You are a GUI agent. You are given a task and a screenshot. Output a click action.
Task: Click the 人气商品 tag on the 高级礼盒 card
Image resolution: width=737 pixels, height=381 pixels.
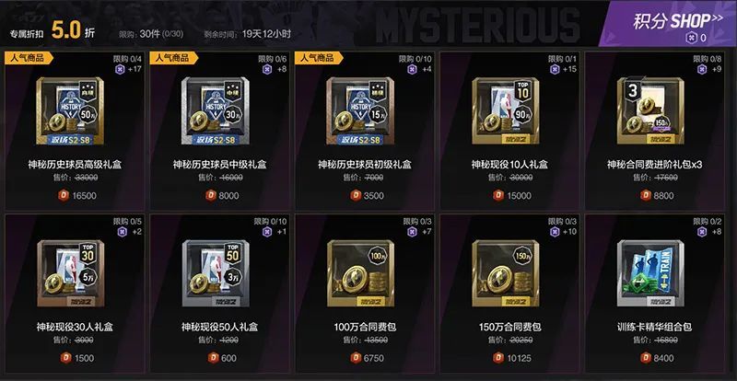[29, 58]
